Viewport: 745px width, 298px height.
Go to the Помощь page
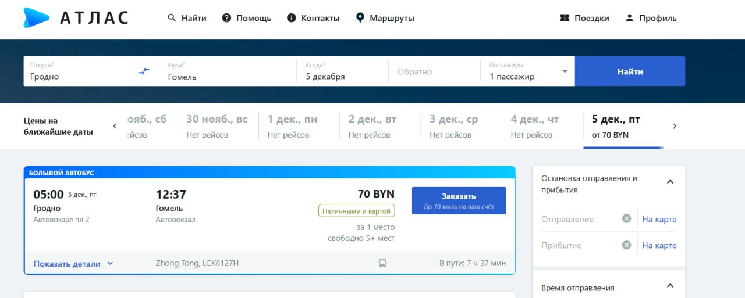point(247,18)
